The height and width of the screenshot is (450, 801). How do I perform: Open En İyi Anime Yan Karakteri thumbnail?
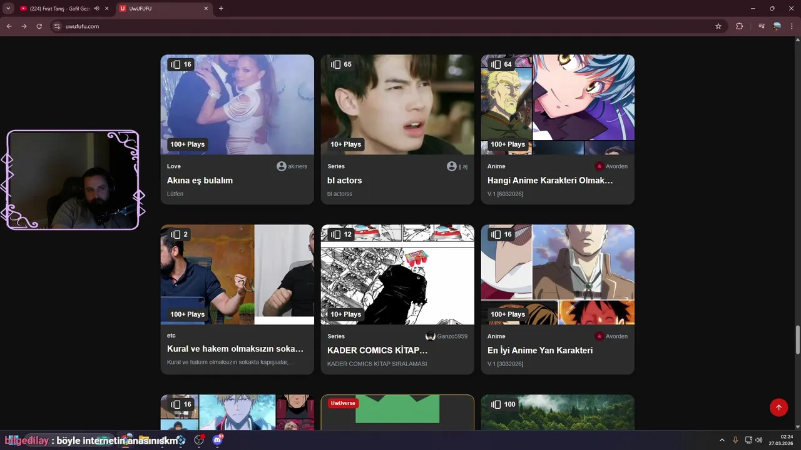pyautogui.click(x=558, y=274)
